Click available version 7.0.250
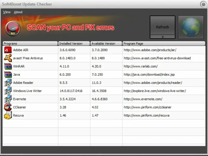Screen dimensions: 208x156 (x=97, y=75)
